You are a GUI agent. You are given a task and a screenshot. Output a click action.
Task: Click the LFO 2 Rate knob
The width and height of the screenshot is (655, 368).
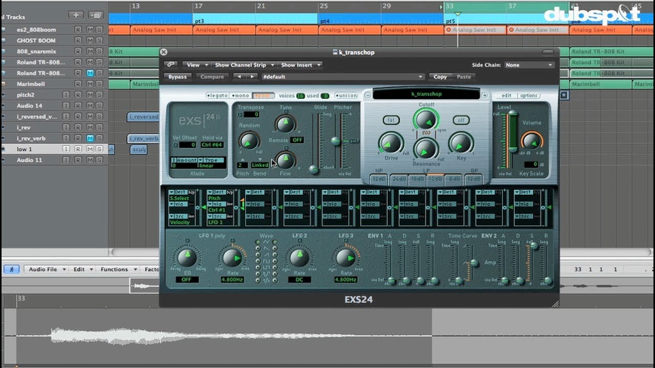(x=299, y=257)
